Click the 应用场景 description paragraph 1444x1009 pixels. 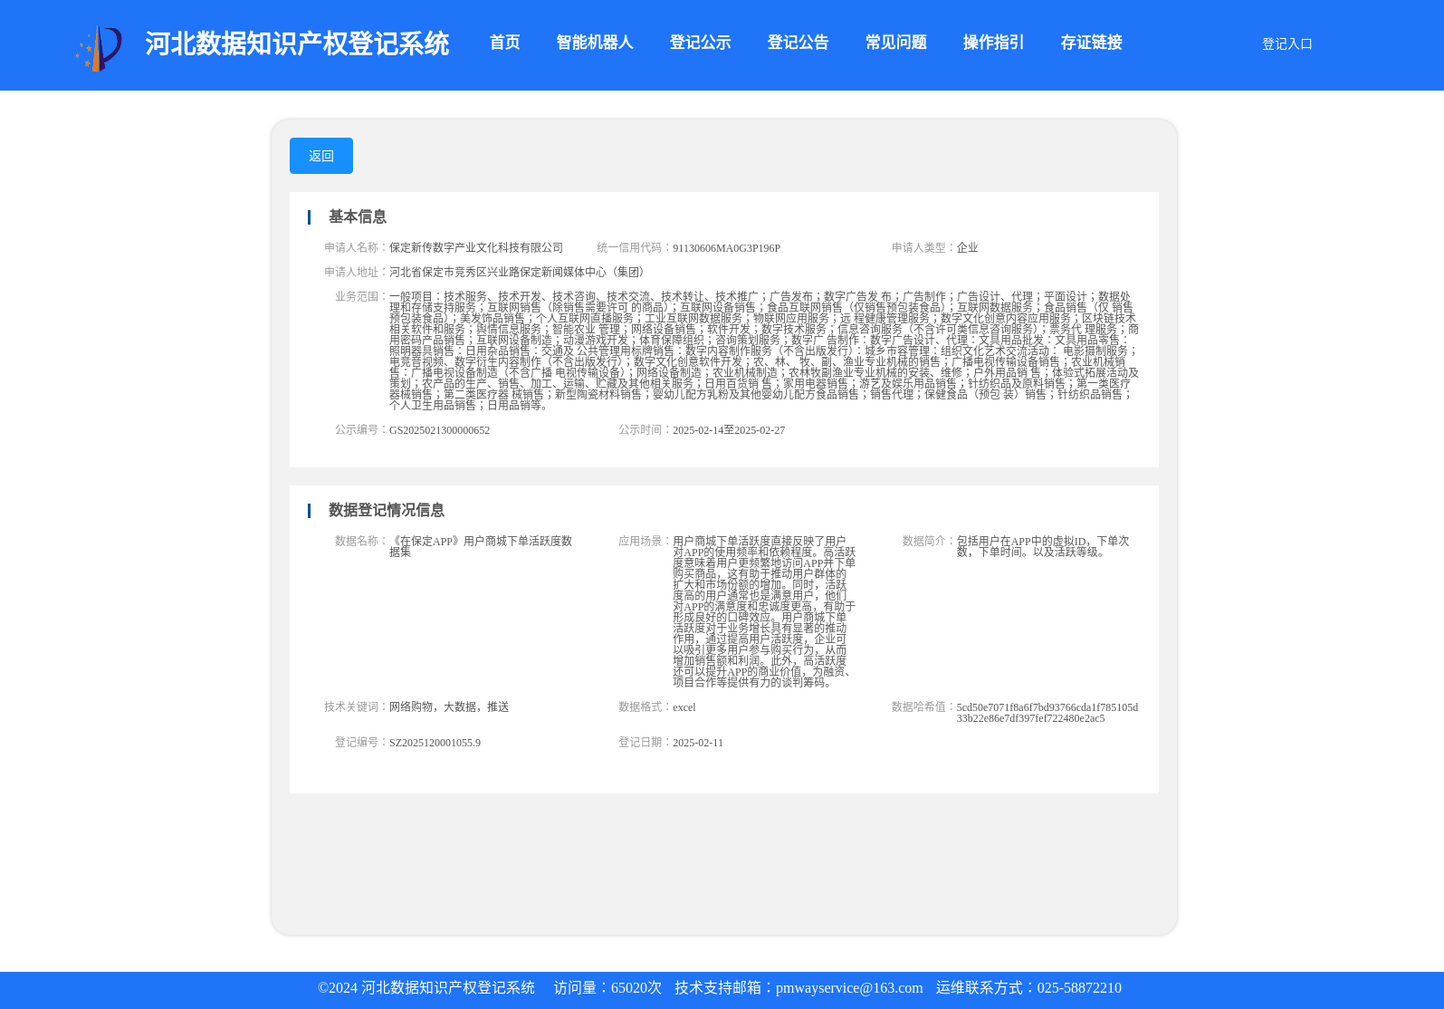(x=764, y=611)
